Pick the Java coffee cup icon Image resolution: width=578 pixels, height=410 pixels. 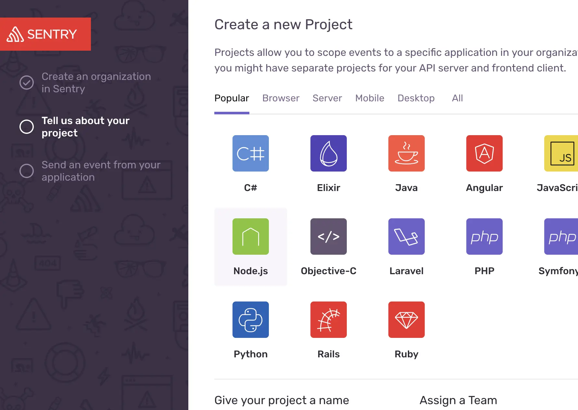pyautogui.click(x=407, y=153)
